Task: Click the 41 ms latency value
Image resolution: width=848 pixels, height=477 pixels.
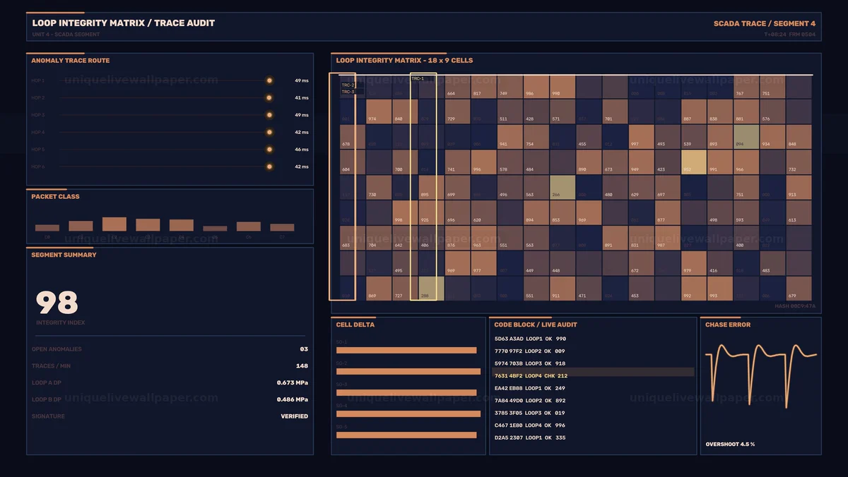Action: pos(302,98)
